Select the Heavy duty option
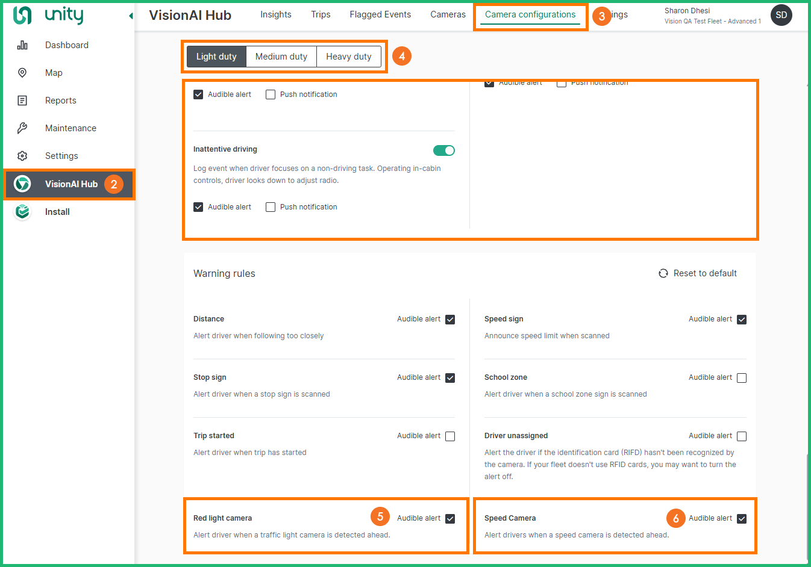The width and height of the screenshot is (811, 567). 348,57
